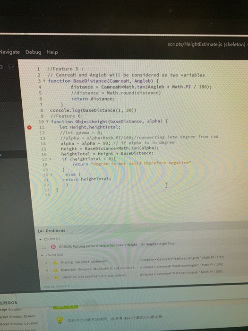Open the Help menu
The image size is (248, 331).
pyautogui.click(x=52, y=52)
